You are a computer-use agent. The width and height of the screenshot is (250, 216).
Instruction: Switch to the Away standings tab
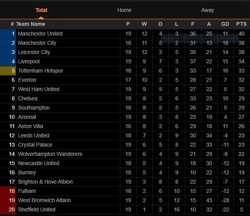click(x=208, y=10)
